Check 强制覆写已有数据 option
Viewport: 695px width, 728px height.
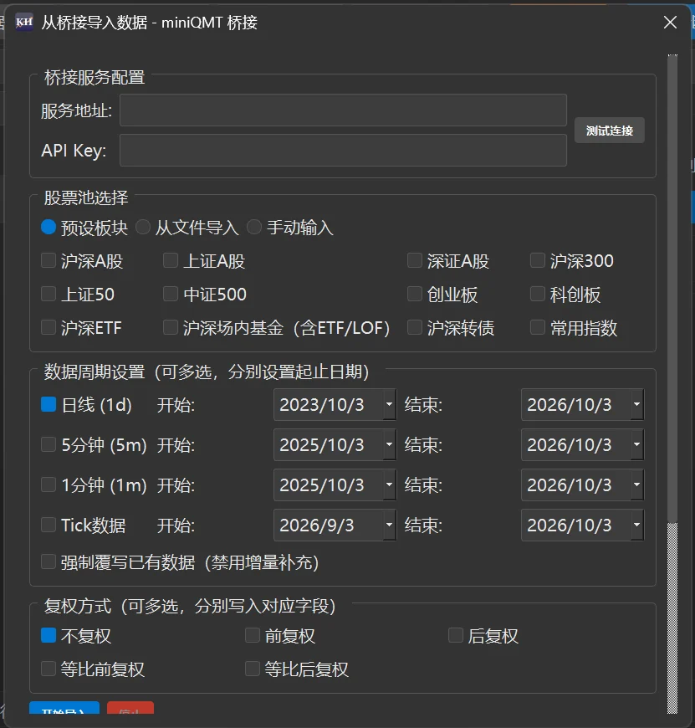click(x=49, y=561)
